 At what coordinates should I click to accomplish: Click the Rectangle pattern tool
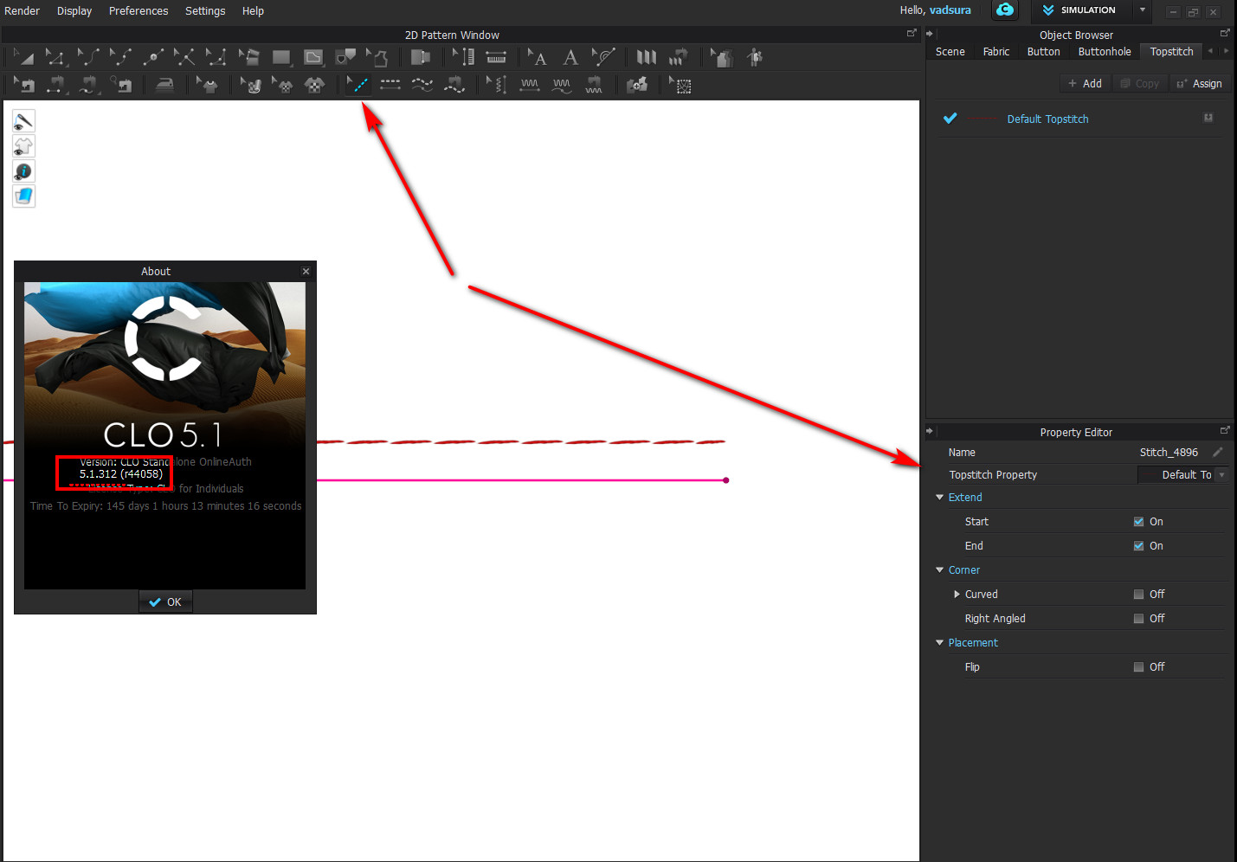pos(281,58)
